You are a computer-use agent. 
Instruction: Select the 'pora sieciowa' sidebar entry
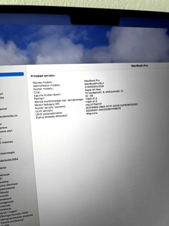pos(9,185)
